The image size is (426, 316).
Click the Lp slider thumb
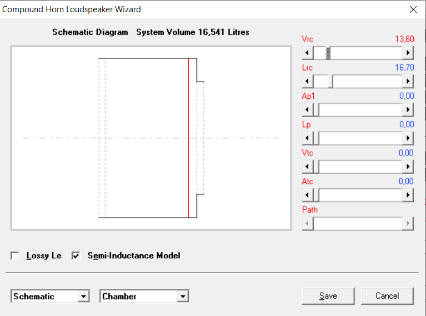[x=316, y=138]
